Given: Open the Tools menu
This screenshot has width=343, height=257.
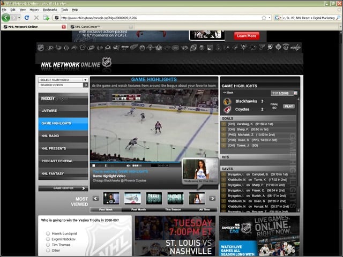Looking at the screenshot, I should (64, 10).
